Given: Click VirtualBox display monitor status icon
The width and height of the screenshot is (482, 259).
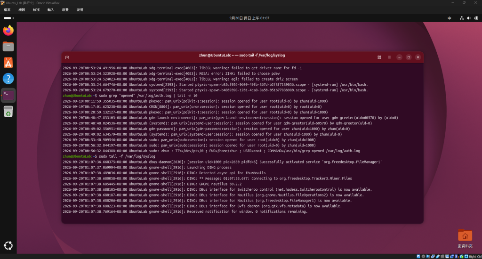Looking at the screenshot, I should click(x=447, y=256).
